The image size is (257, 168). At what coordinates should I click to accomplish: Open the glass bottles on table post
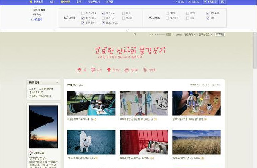click(x=197, y=103)
